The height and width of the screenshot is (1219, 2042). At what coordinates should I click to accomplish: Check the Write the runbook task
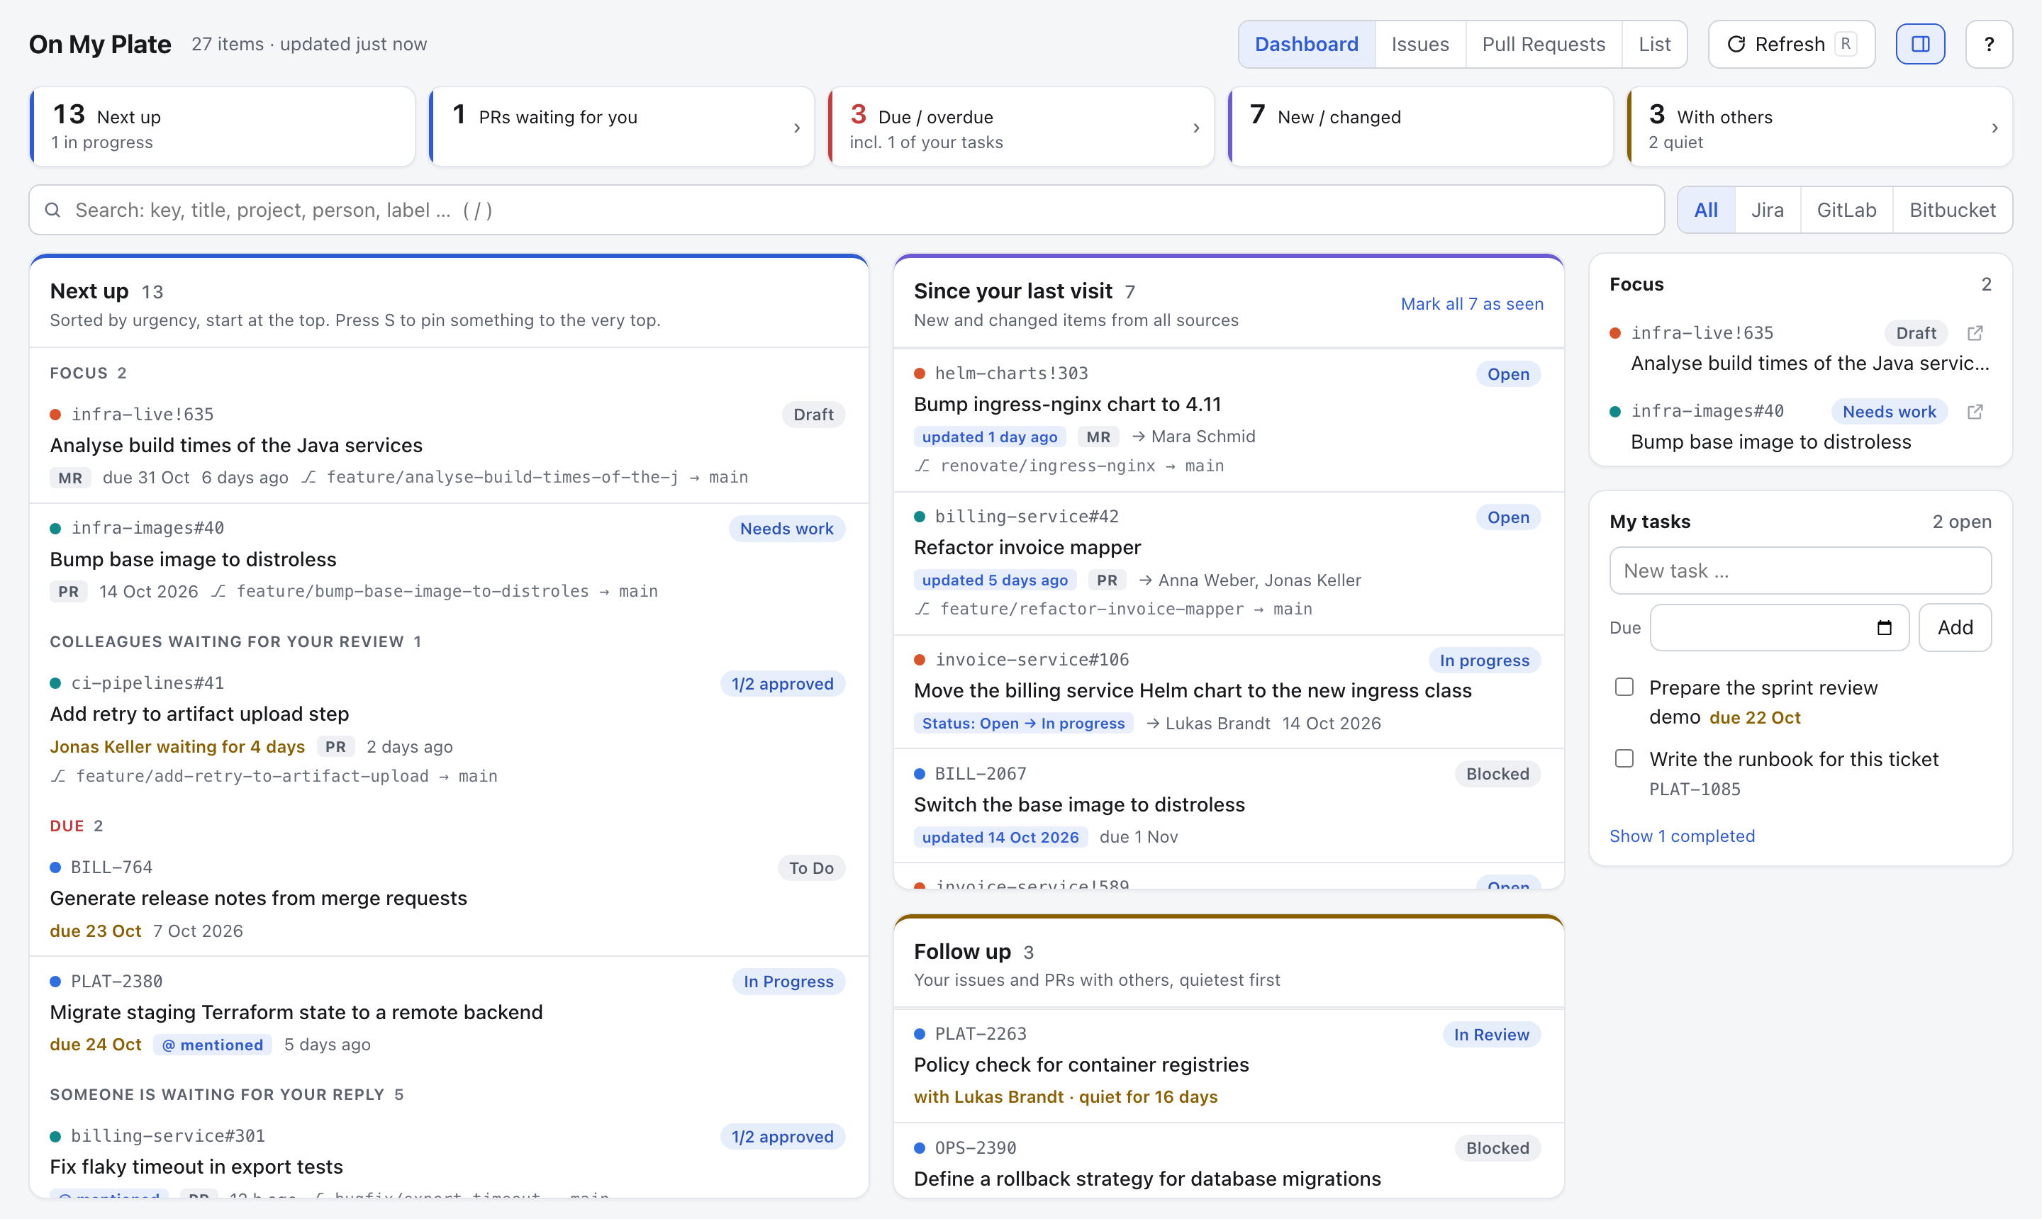point(1624,758)
